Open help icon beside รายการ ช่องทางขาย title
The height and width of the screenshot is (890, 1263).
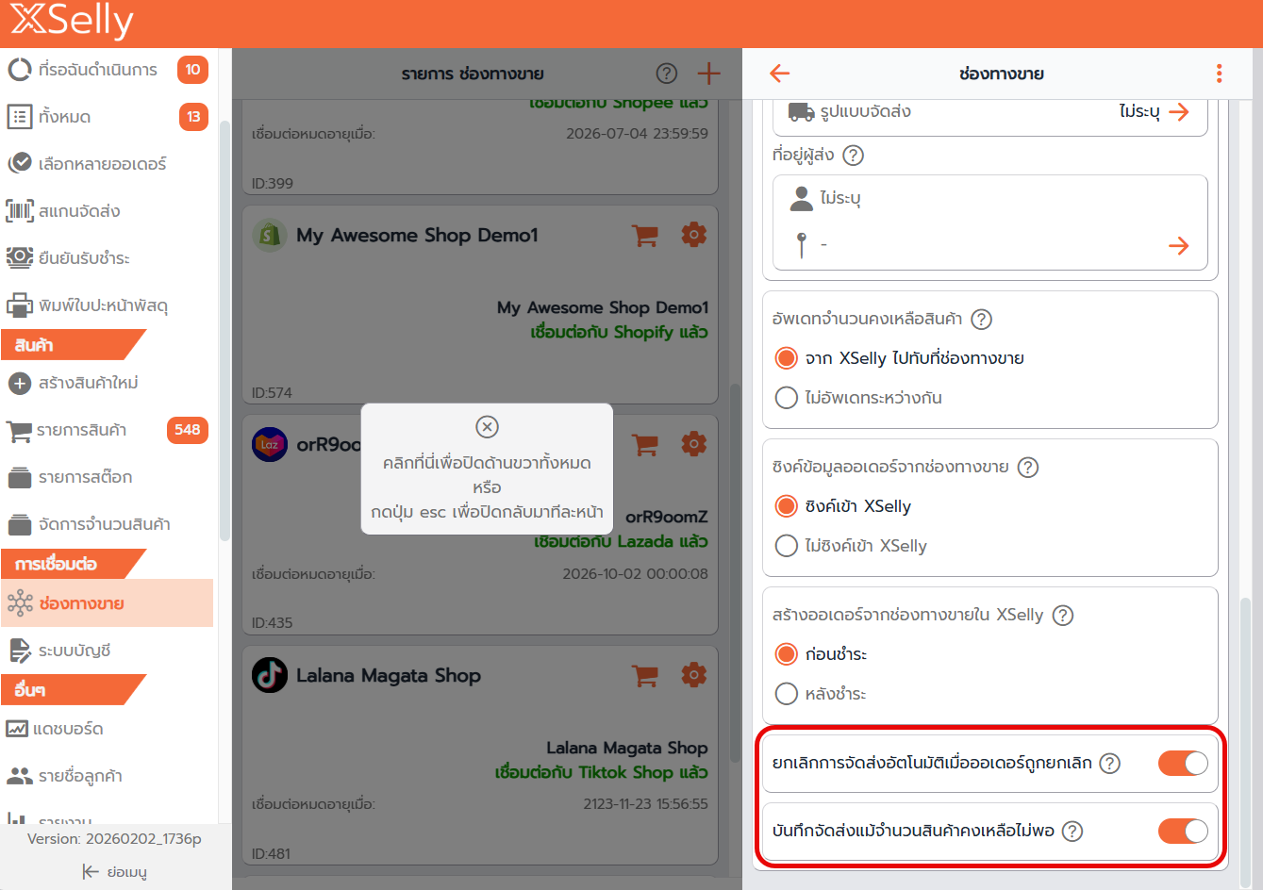pos(666,74)
